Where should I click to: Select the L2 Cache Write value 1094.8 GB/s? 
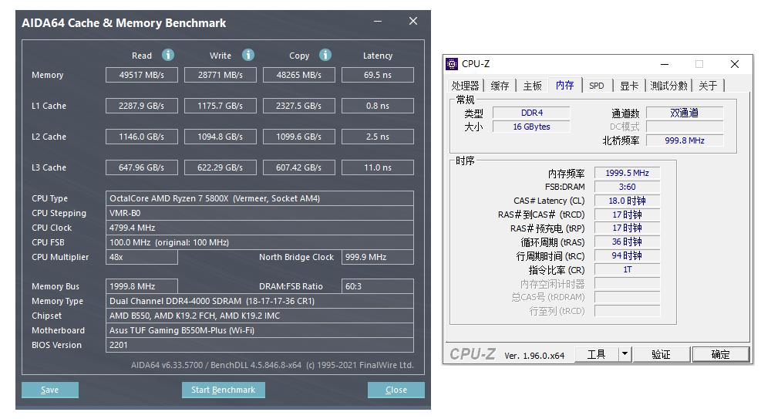(x=221, y=137)
